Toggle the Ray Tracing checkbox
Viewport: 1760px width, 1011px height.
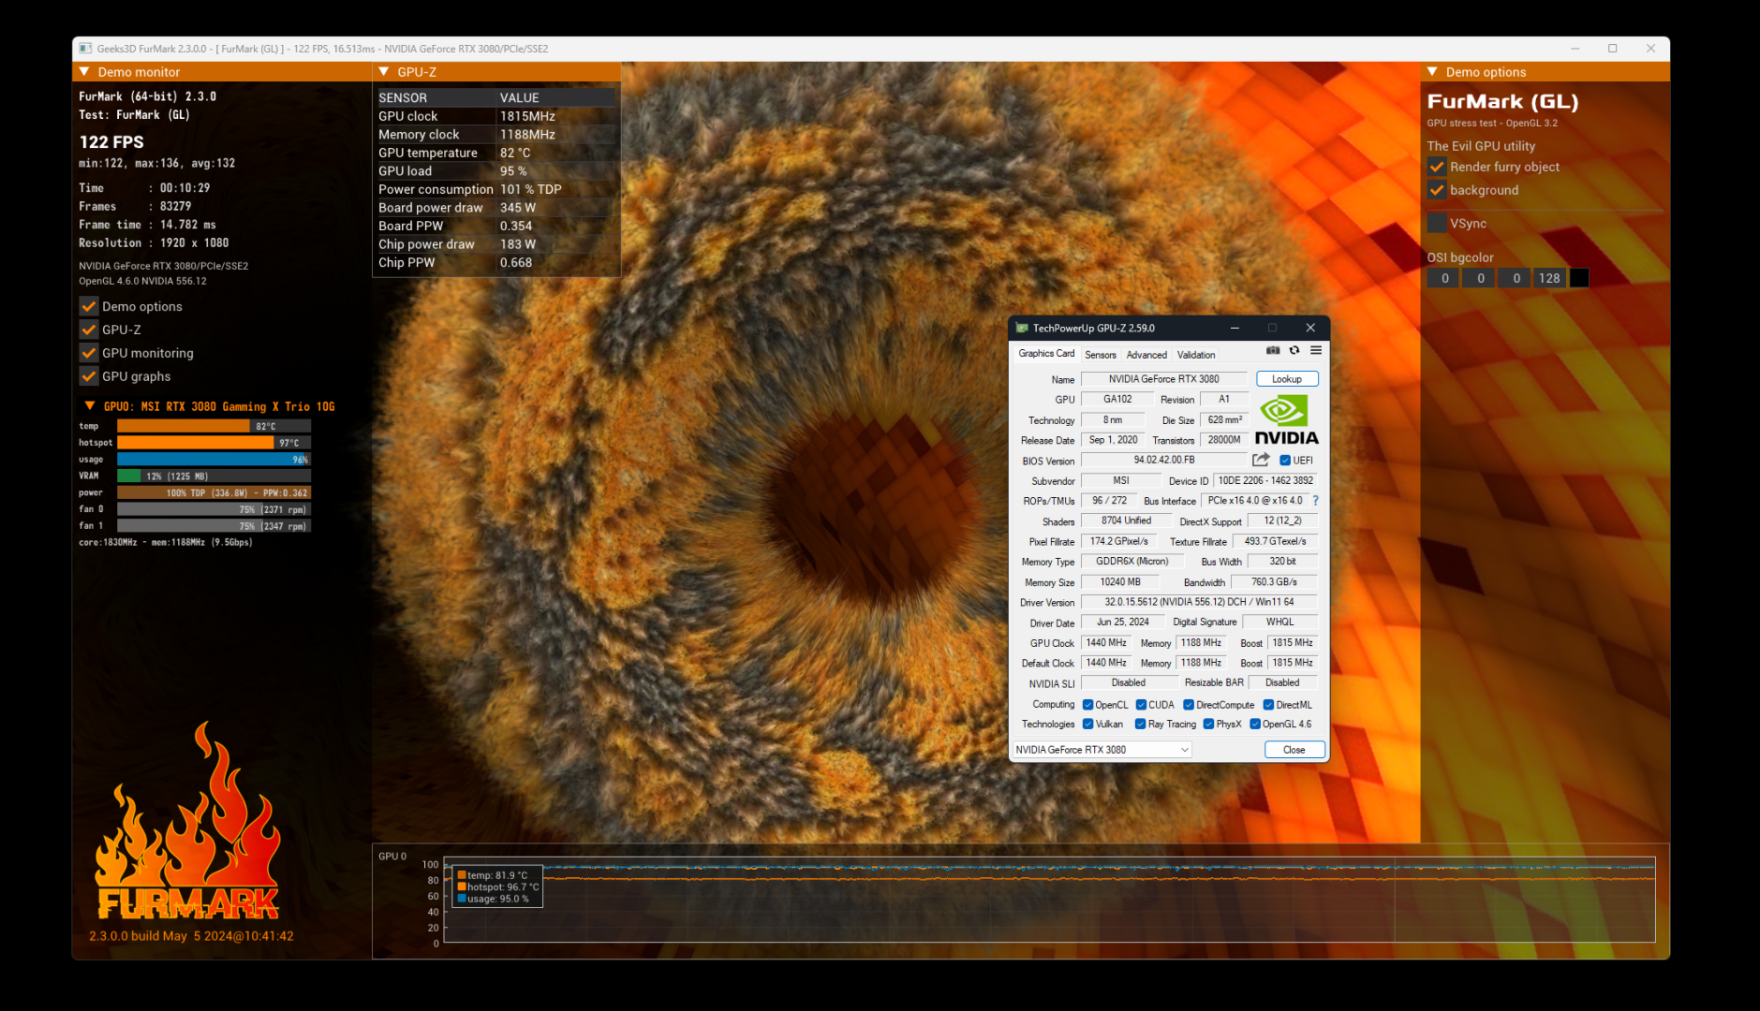tap(1140, 724)
